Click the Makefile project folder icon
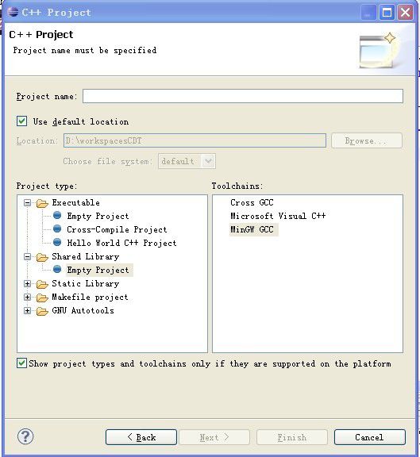The height and width of the screenshot is (457, 420). [42, 298]
